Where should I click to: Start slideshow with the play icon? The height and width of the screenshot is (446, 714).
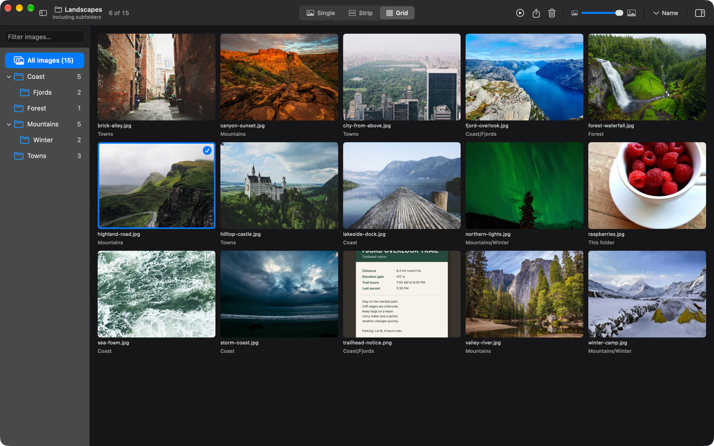pos(520,13)
